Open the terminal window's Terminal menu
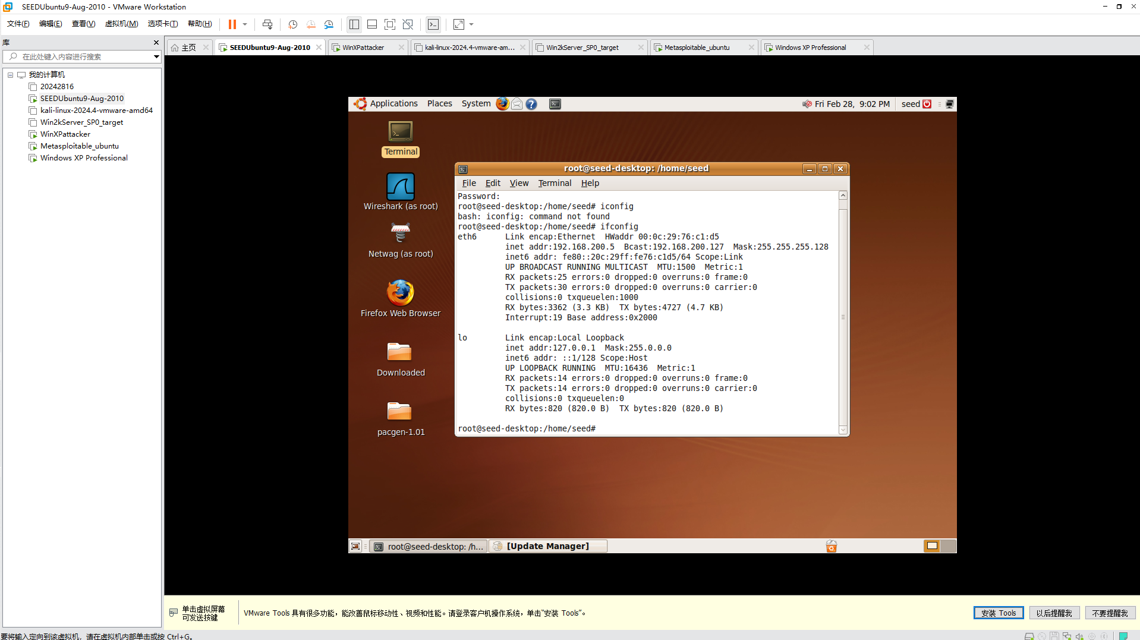Screen dimensions: 1140x640 coord(555,183)
